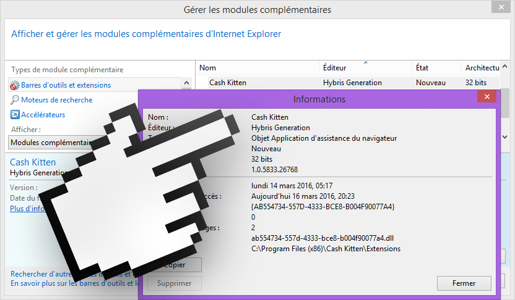This screenshot has height=300, width=515.
Task: Select Accélérateurs module type
Action: coord(43,115)
